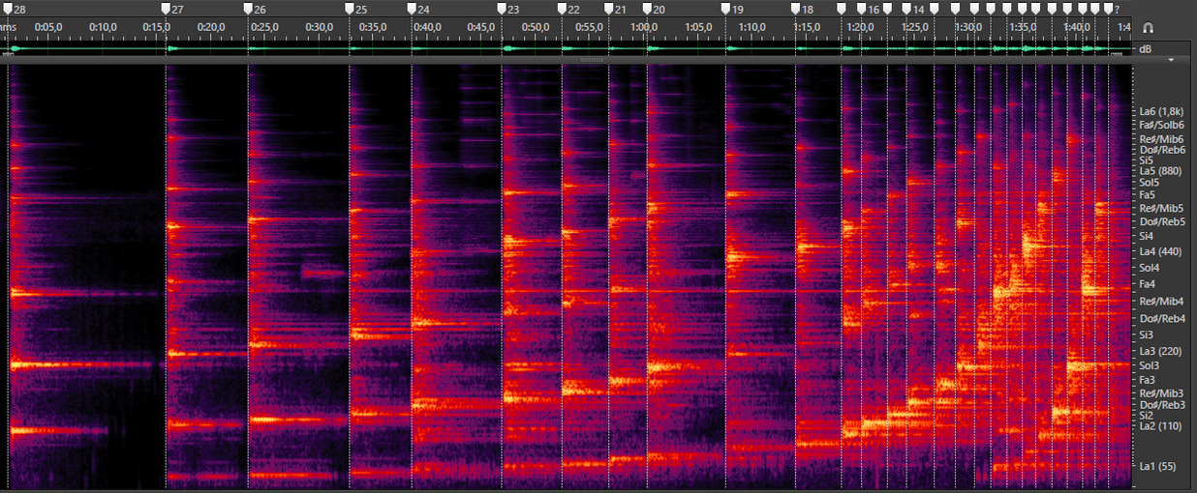Select marker 19 flag
This screenshot has height=493, width=1197.
click(725, 9)
